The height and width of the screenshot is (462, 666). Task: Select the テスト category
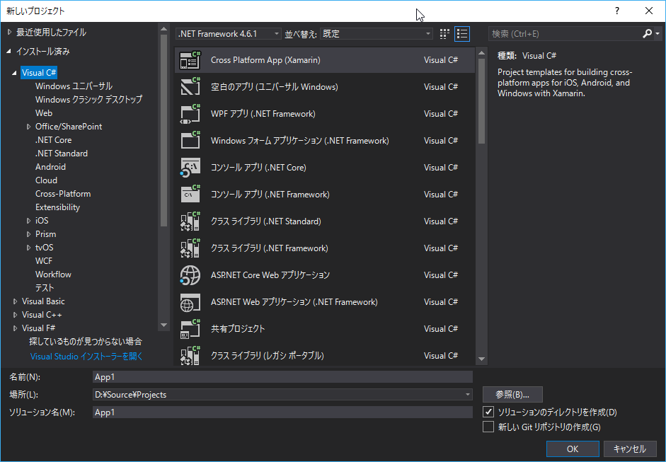click(45, 288)
